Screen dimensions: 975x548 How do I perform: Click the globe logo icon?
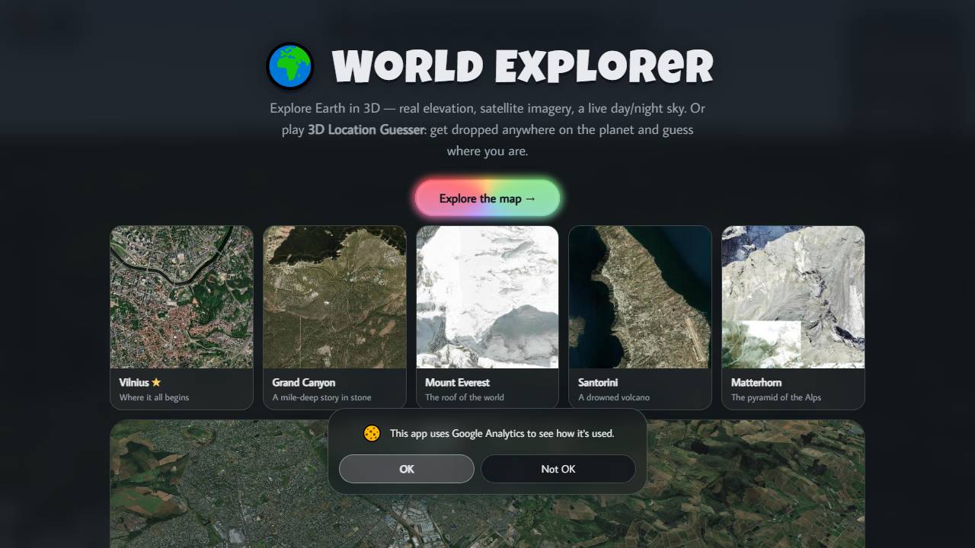click(290, 66)
